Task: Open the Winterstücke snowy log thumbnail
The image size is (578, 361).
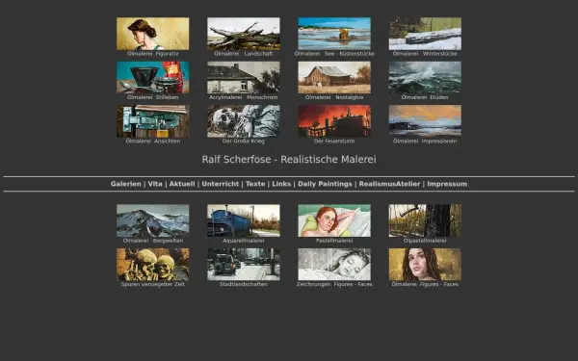Action: (x=425, y=34)
